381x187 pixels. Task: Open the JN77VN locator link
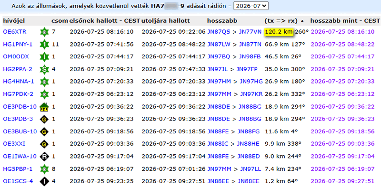click(x=251, y=32)
